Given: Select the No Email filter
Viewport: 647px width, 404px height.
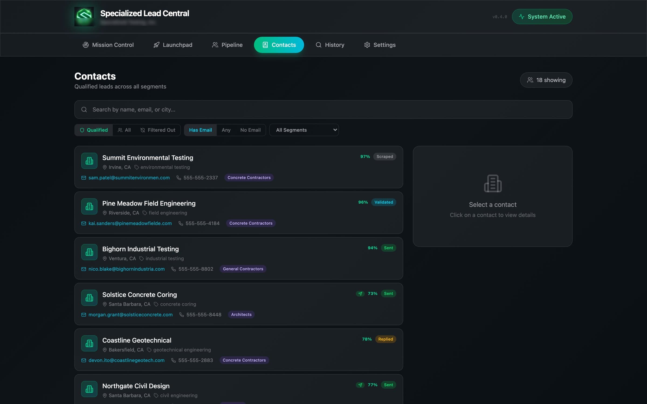Looking at the screenshot, I should point(250,130).
